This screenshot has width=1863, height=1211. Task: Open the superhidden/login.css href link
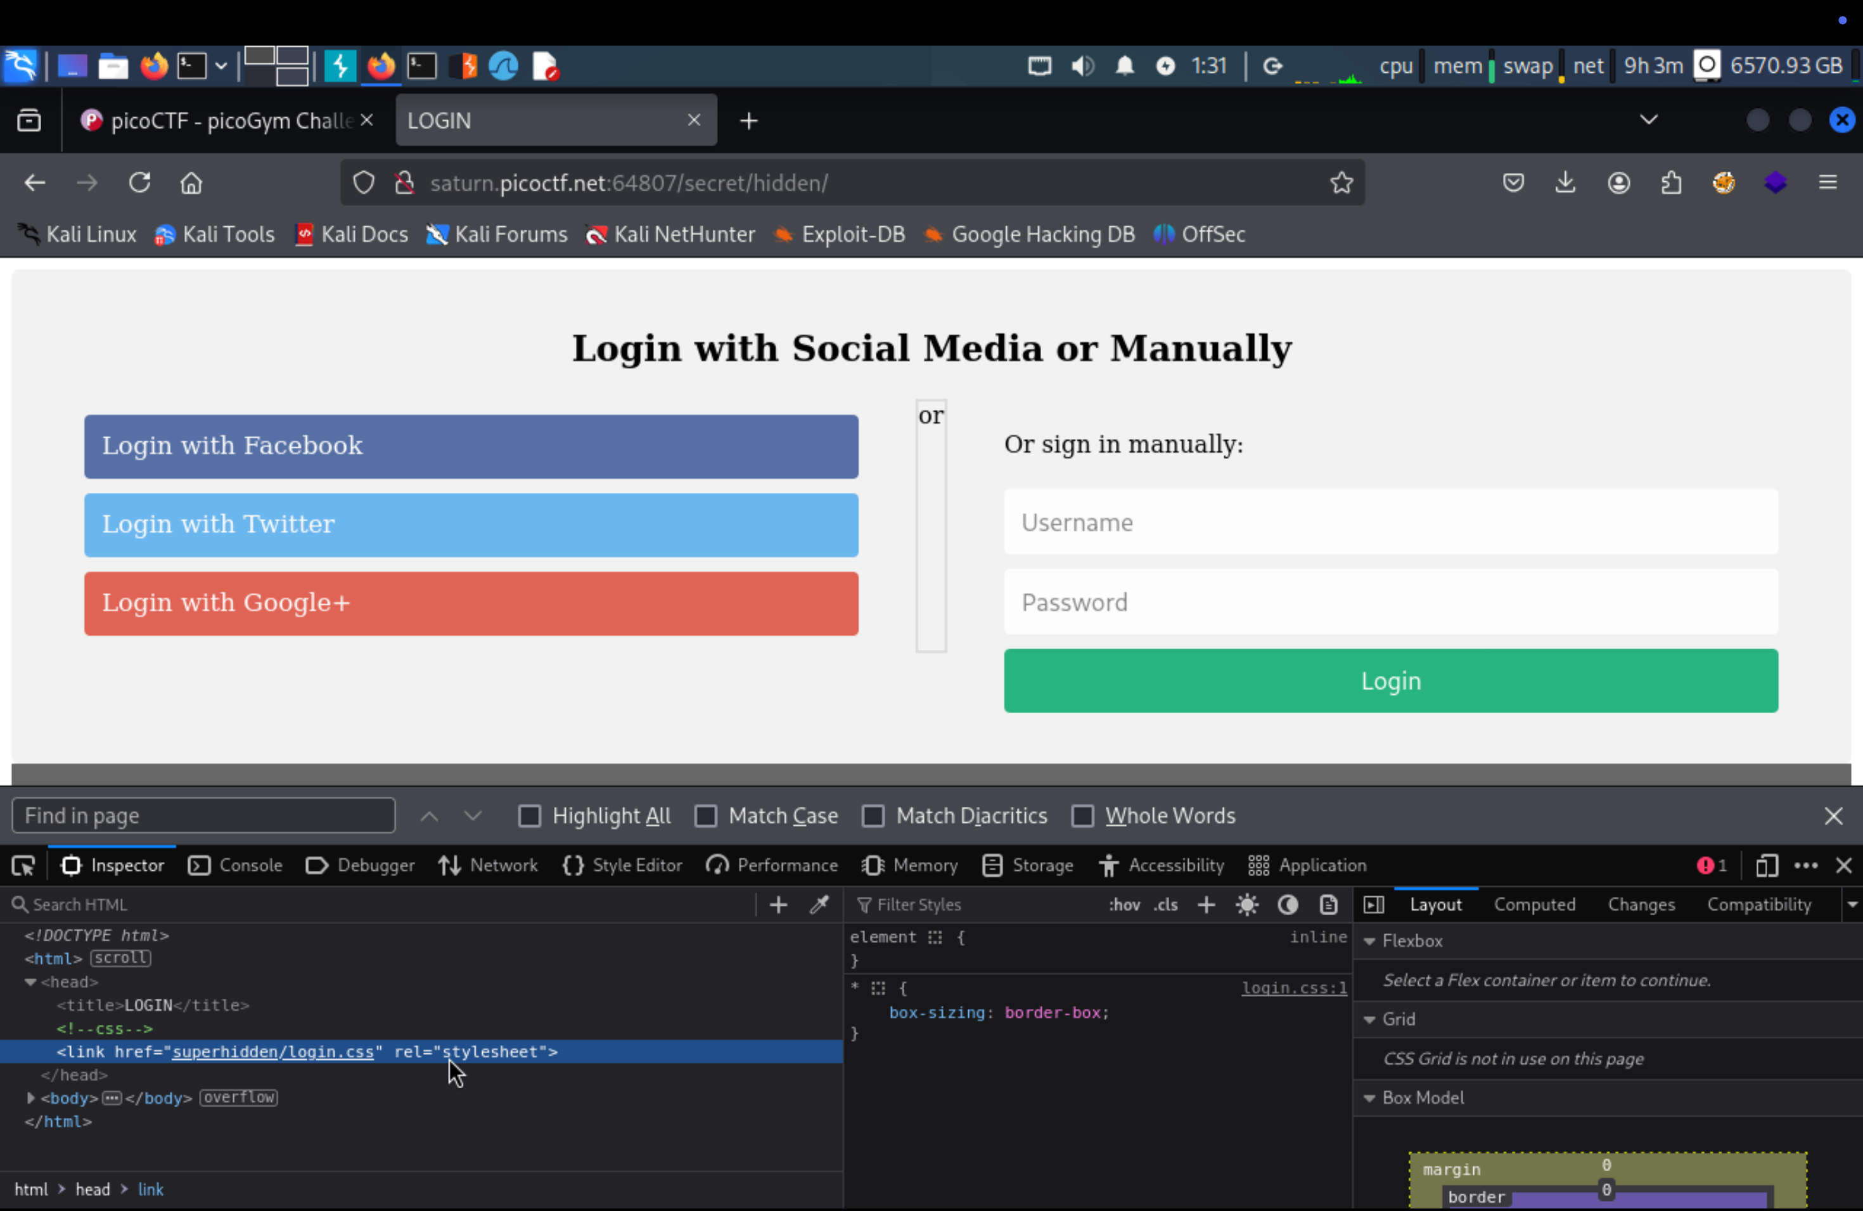click(273, 1052)
